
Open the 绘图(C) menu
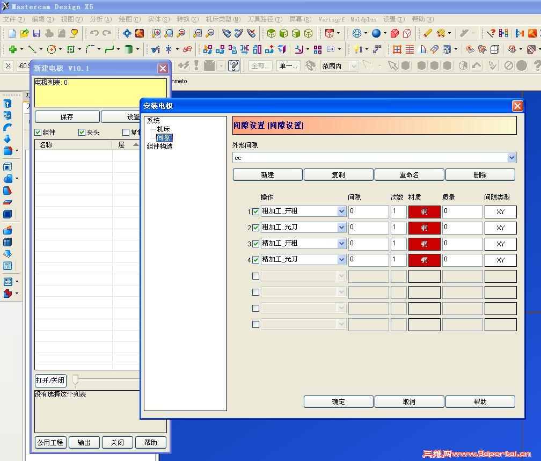(129, 19)
